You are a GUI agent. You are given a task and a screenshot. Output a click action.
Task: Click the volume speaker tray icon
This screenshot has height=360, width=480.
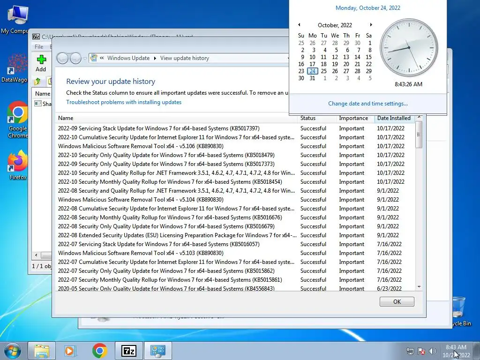coord(433,351)
